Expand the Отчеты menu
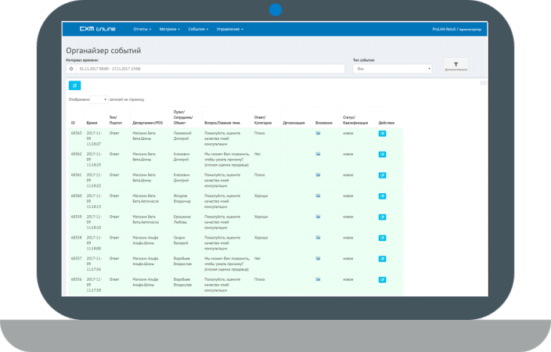Viewport: 551px width, 352px height. 142,29
